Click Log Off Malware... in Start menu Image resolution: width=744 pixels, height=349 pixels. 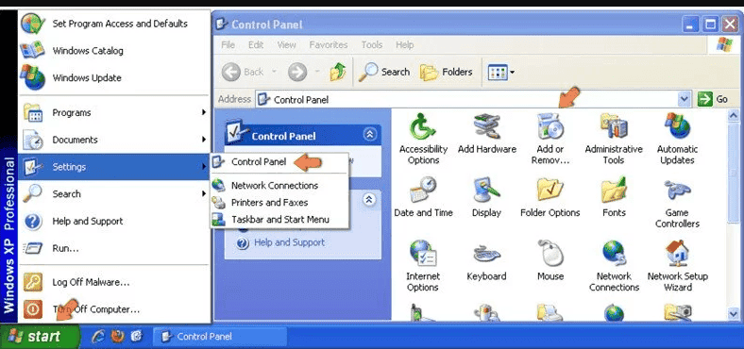[114, 282]
